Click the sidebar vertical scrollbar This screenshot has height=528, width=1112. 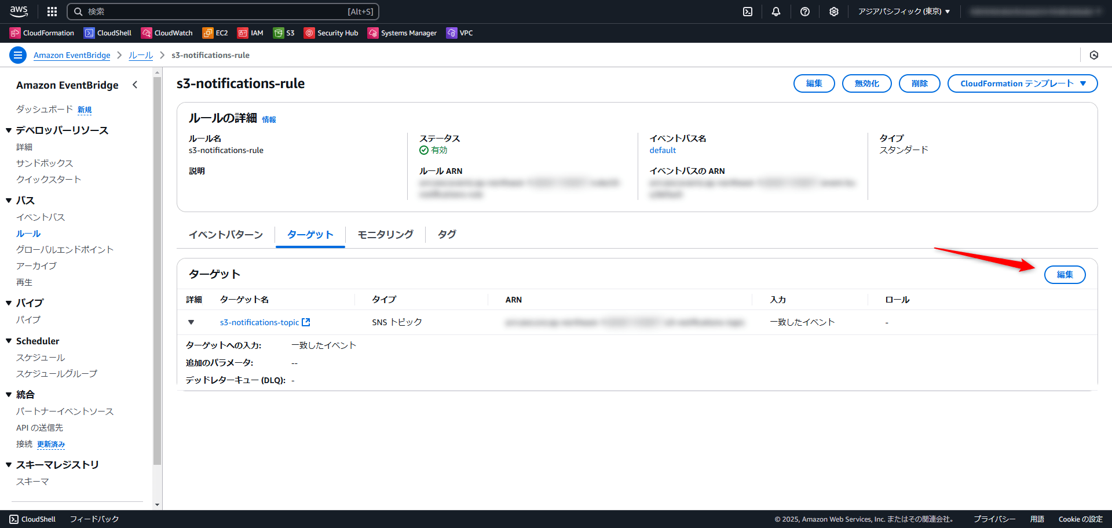[157, 270]
